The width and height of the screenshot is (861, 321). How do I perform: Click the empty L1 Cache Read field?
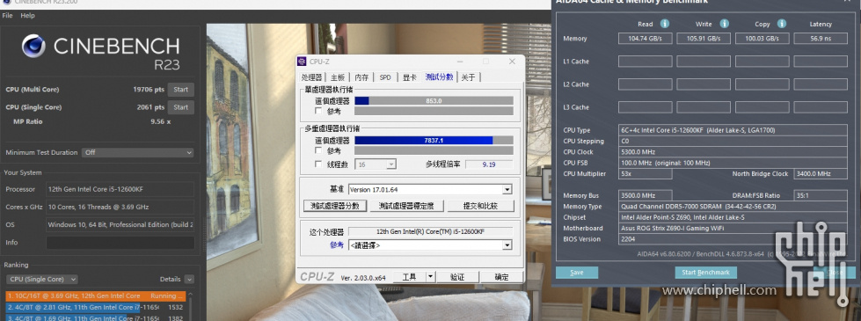click(x=646, y=62)
